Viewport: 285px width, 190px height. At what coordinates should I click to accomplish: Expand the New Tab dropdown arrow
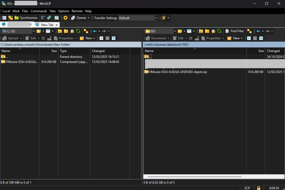[x=56, y=25]
